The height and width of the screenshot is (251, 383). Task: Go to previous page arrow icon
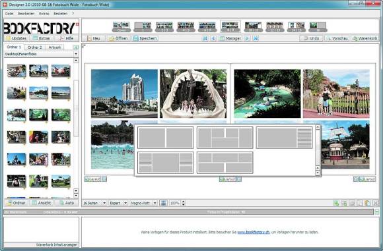(213, 38)
